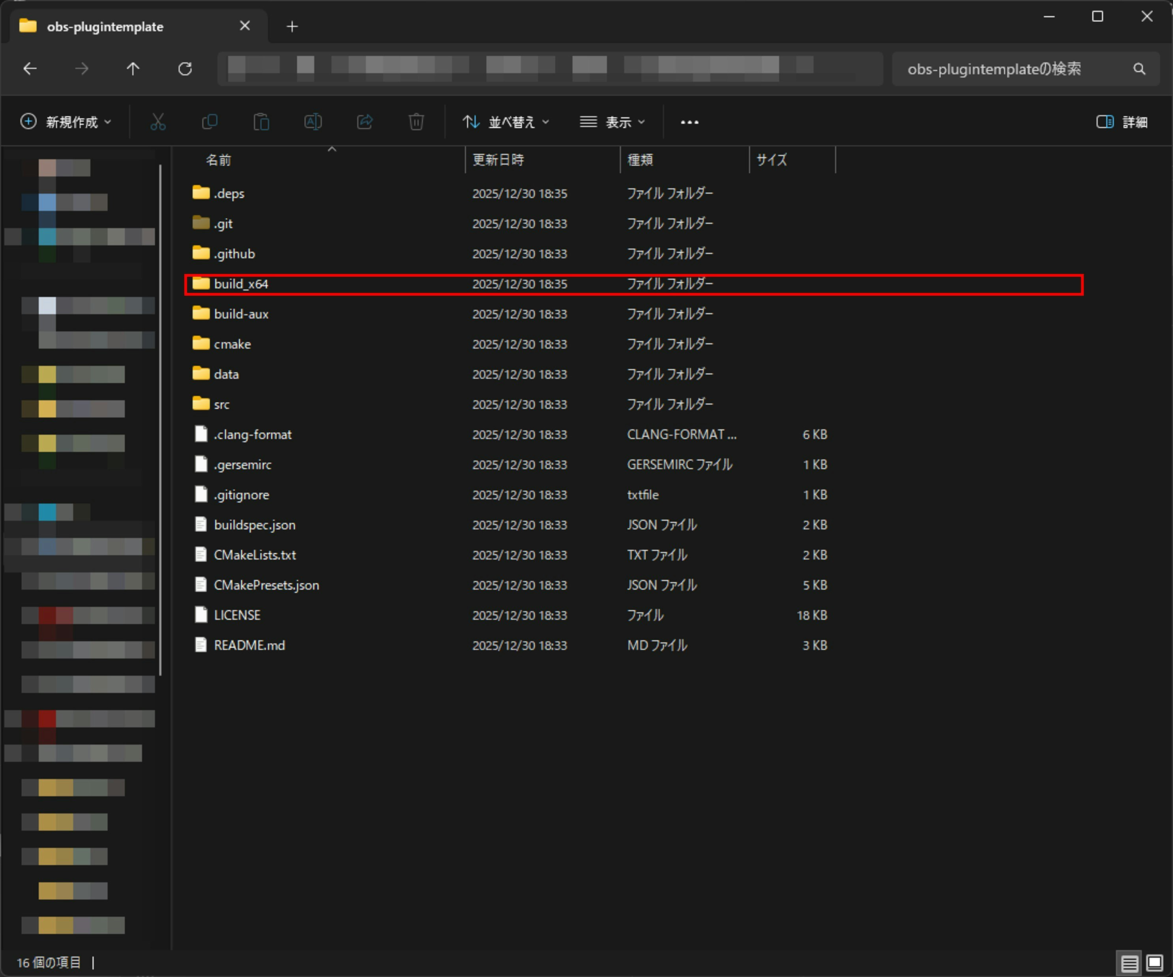
Task: Cut the selected item using scissors icon
Action: pyautogui.click(x=157, y=122)
